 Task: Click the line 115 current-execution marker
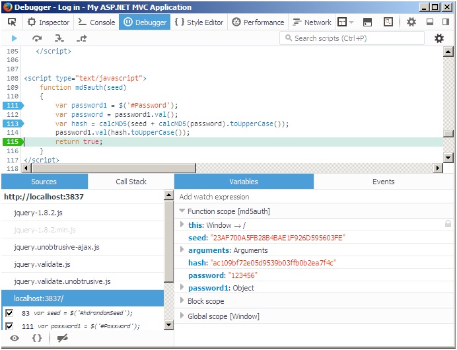(13, 142)
